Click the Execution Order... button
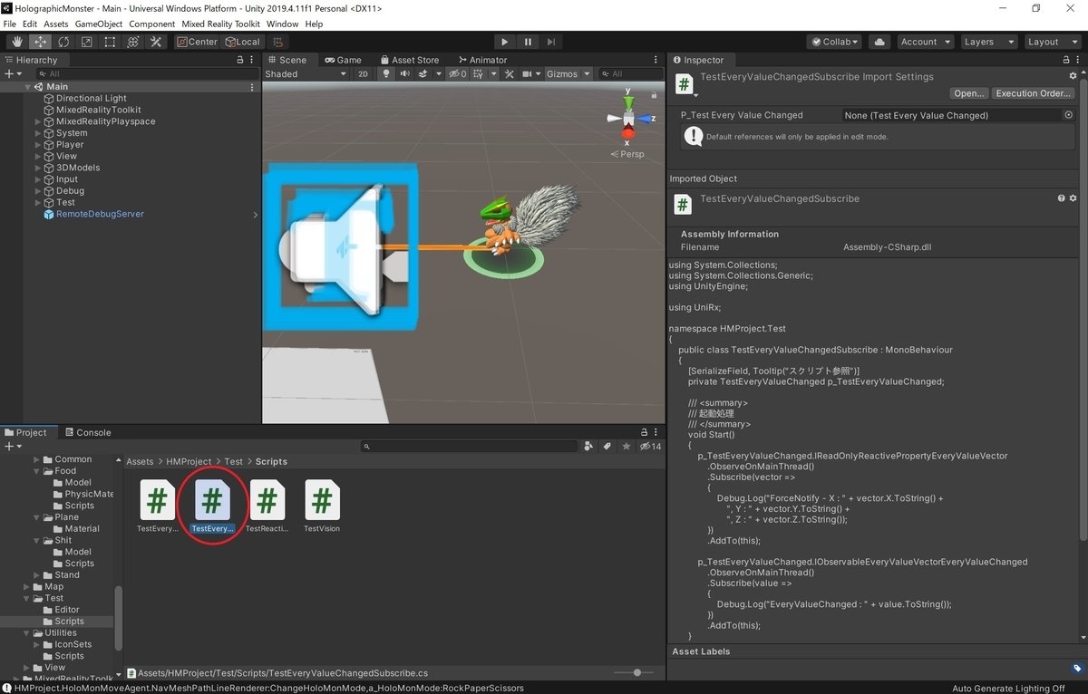 point(1034,93)
